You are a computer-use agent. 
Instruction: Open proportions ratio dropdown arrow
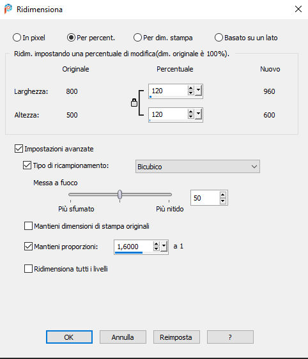[x=164, y=247]
